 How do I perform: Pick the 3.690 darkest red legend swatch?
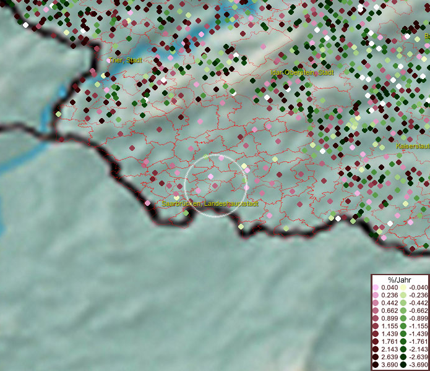[x=376, y=365]
